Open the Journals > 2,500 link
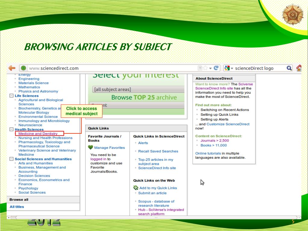 coord(215,140)
